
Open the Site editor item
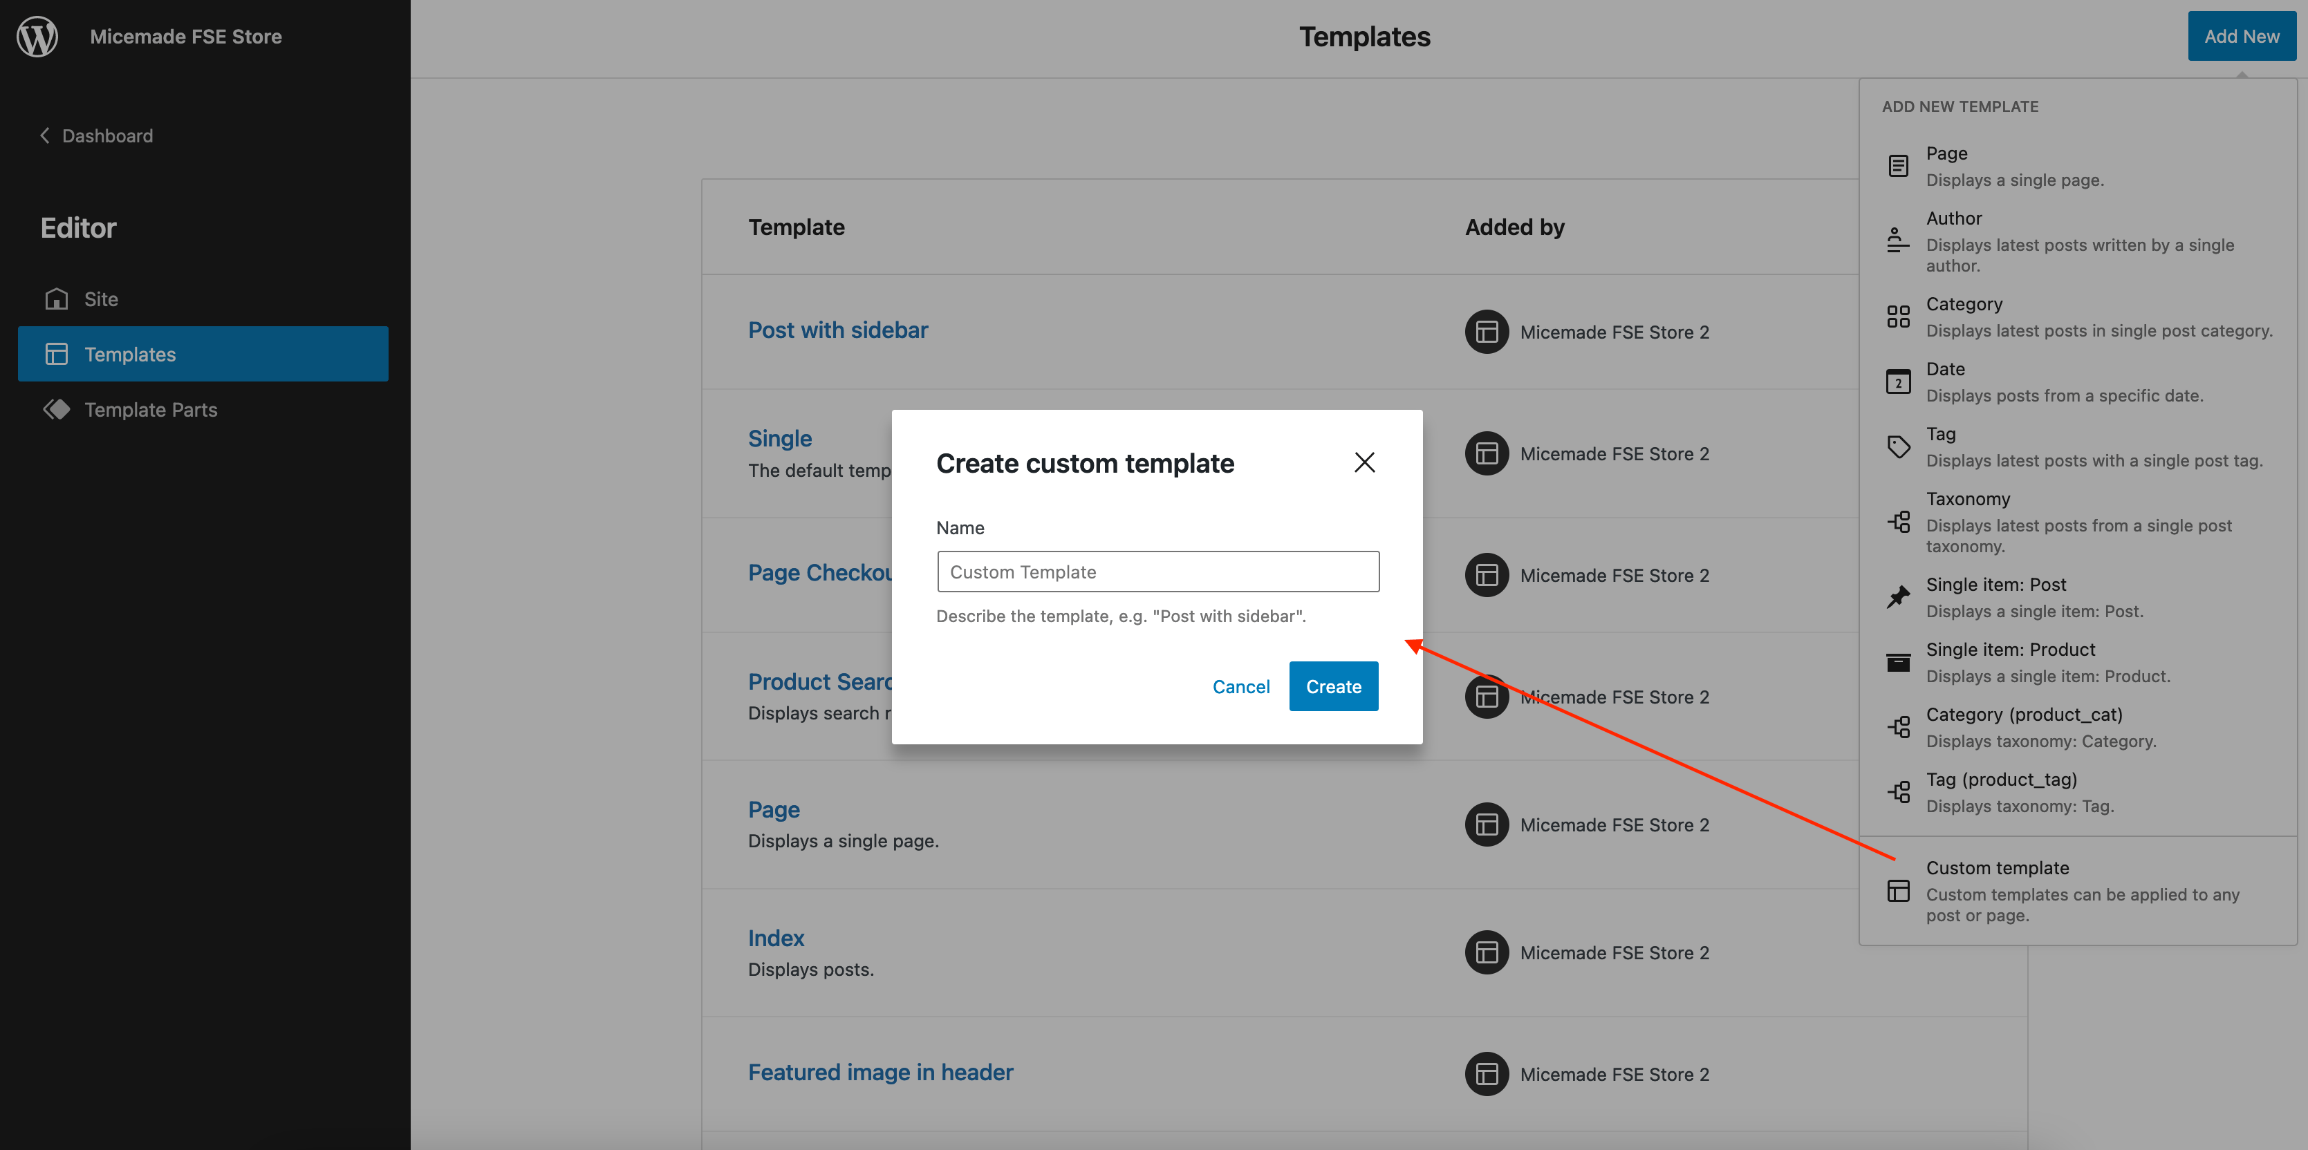[203, 299]
